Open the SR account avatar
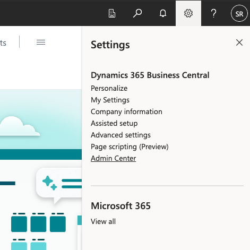 coord(239,13)
